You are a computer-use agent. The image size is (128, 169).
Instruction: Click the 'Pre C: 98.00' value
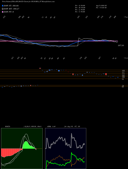(80, 12)
